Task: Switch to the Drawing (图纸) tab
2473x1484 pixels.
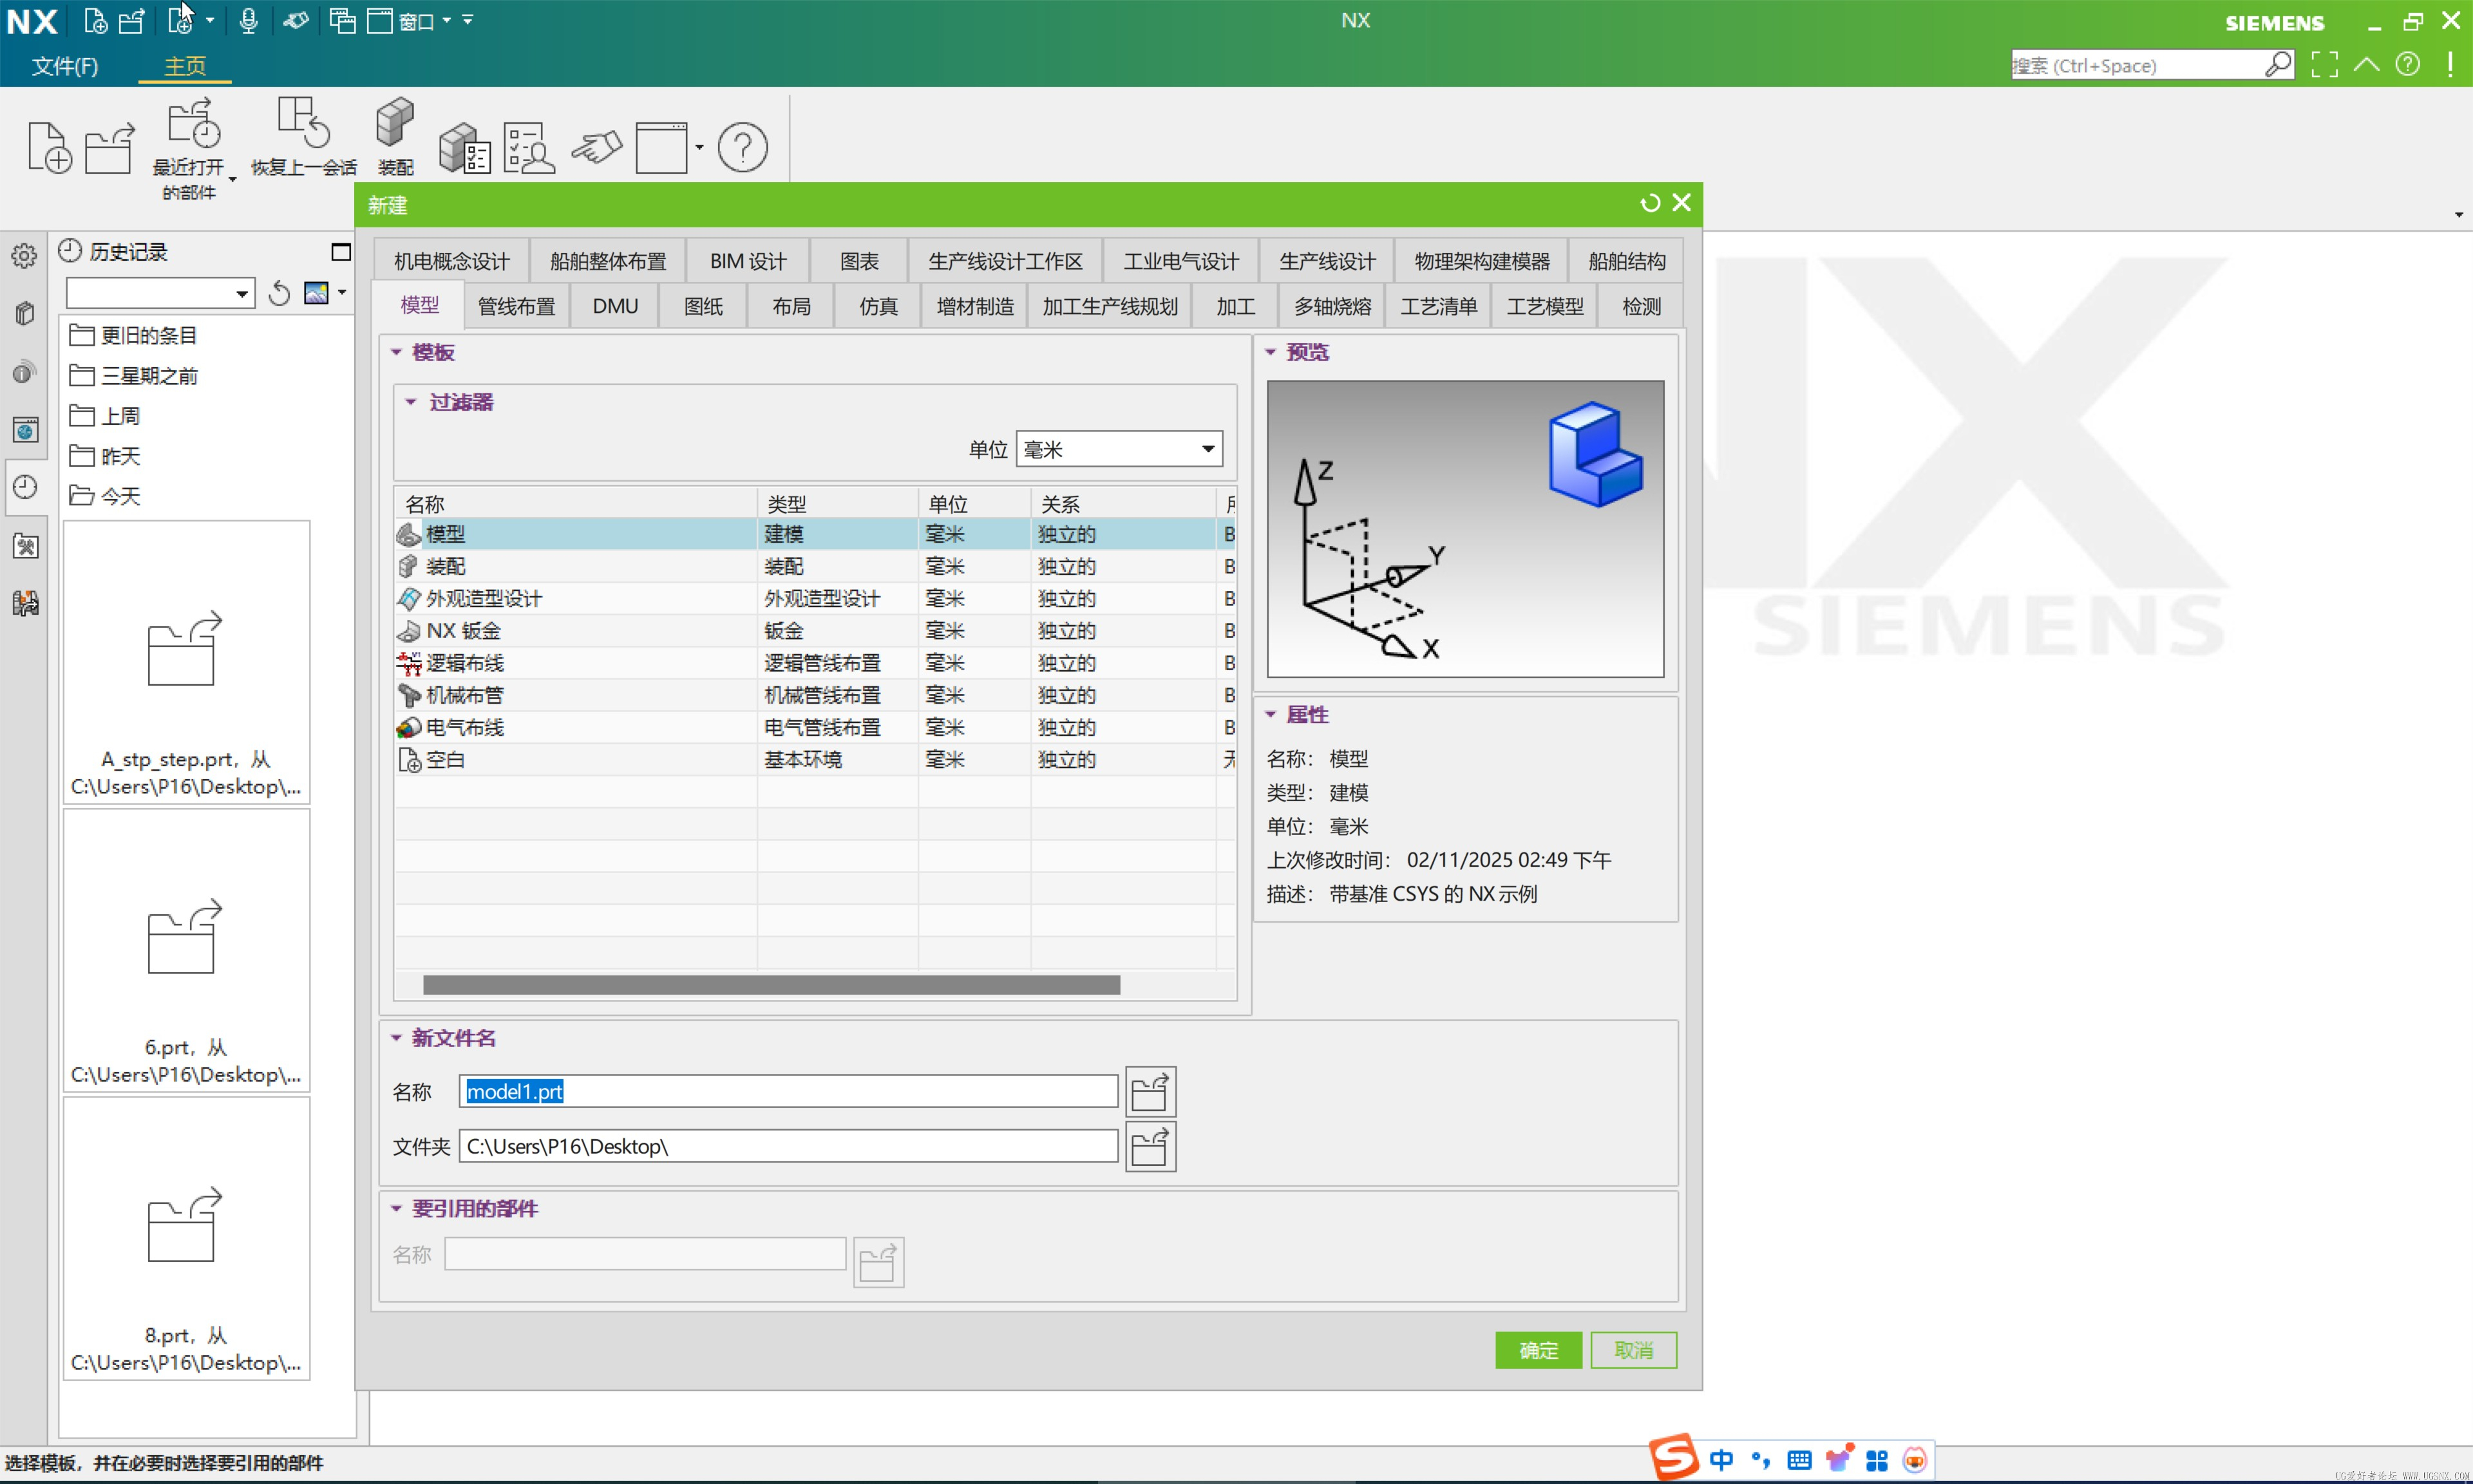Action: point(703,306)
